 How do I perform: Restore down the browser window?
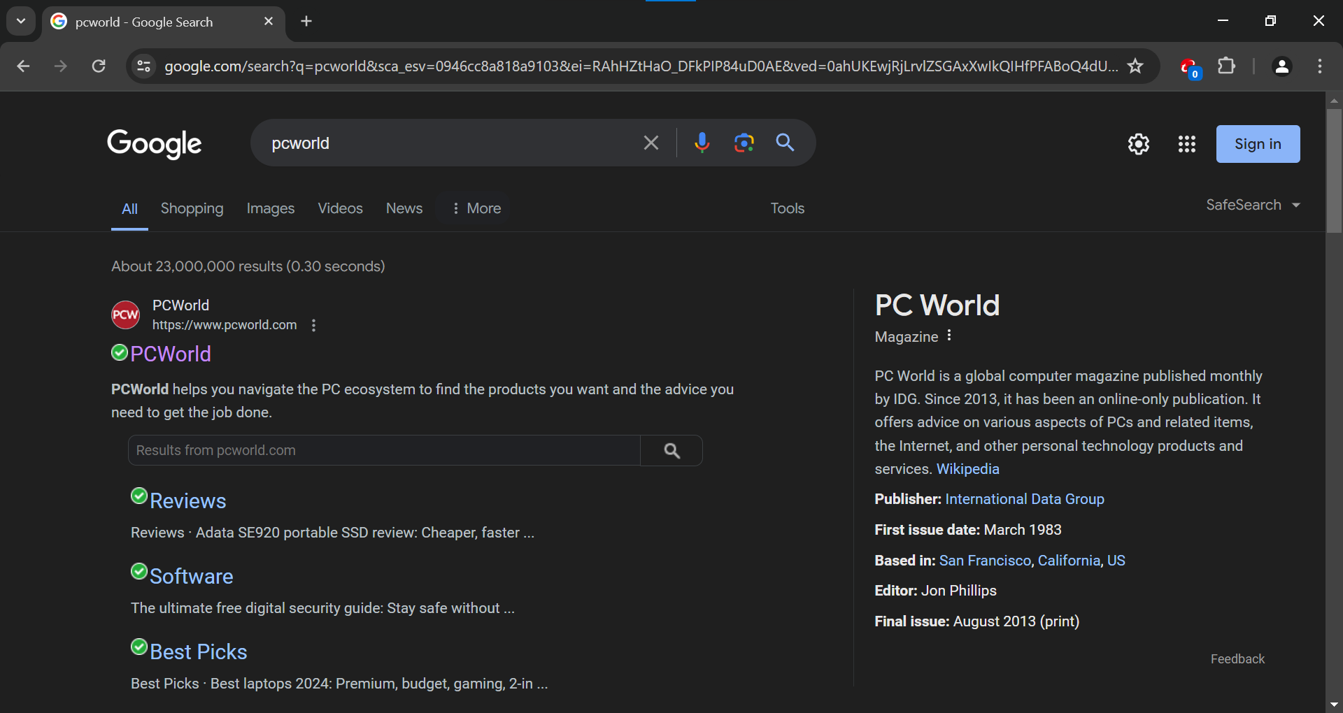tap(1270, 21)
